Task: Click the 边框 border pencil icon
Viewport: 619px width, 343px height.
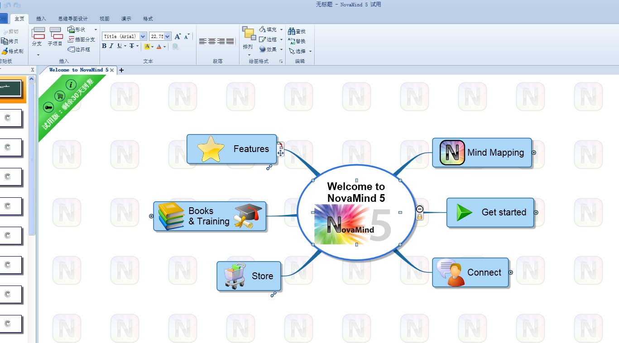Action: tap(262, 39)
